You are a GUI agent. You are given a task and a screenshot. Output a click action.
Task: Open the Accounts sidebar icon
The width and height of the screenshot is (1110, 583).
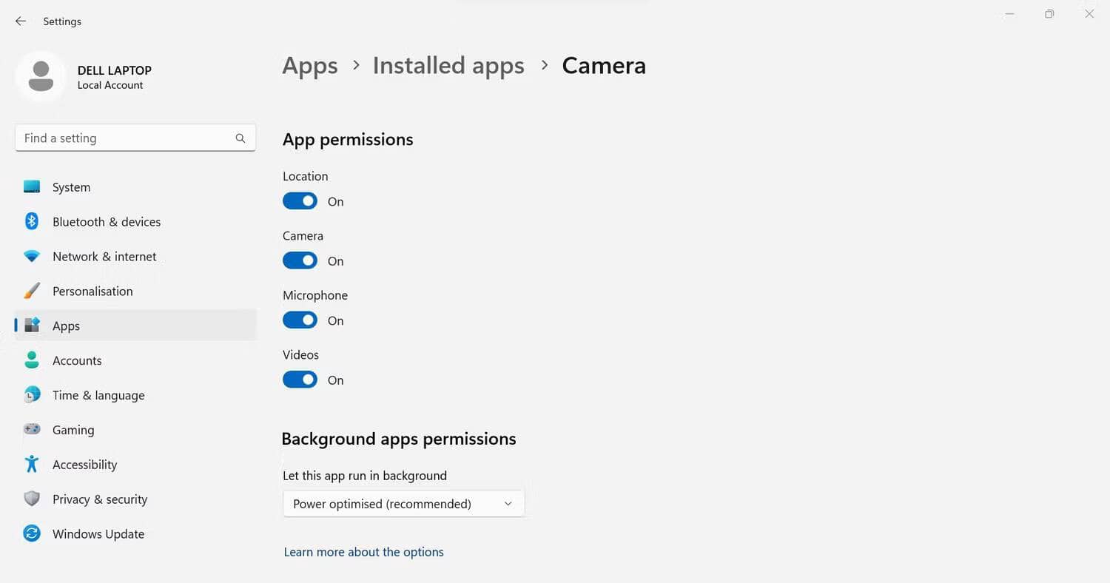[x=32, y=360]
